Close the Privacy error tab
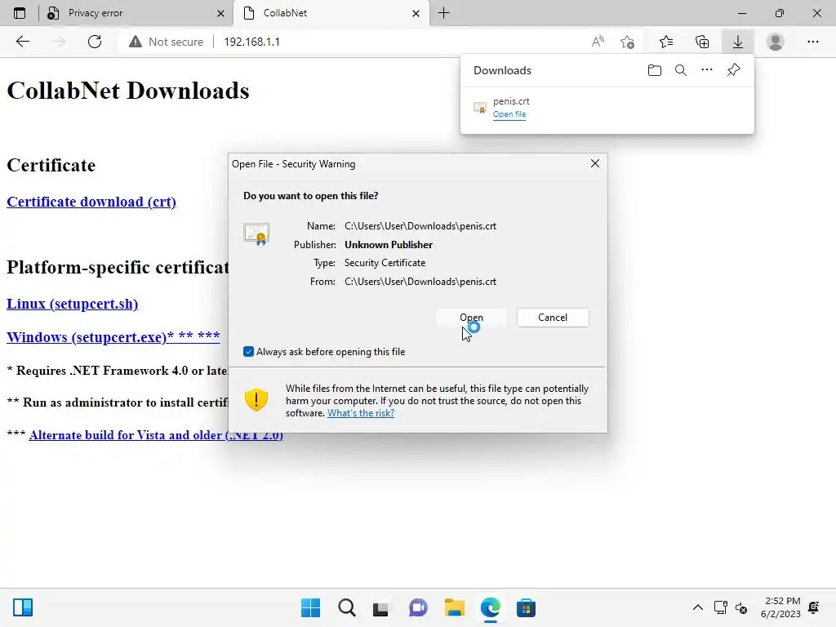This screenshot has width=836, height=627. [220, 13]
